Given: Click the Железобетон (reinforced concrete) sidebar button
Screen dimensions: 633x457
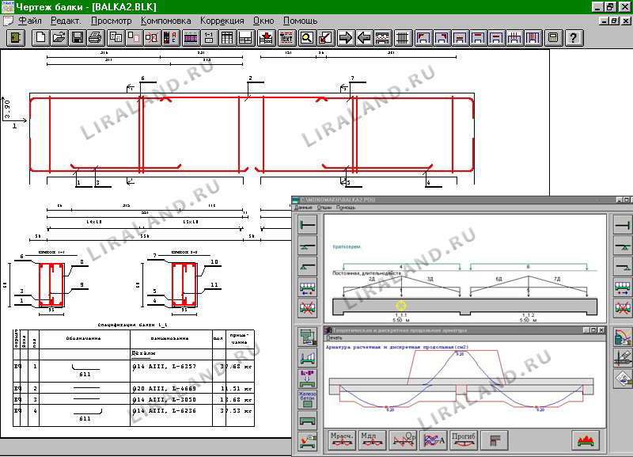Looking at the screenshot, I should tap(306, 398).
